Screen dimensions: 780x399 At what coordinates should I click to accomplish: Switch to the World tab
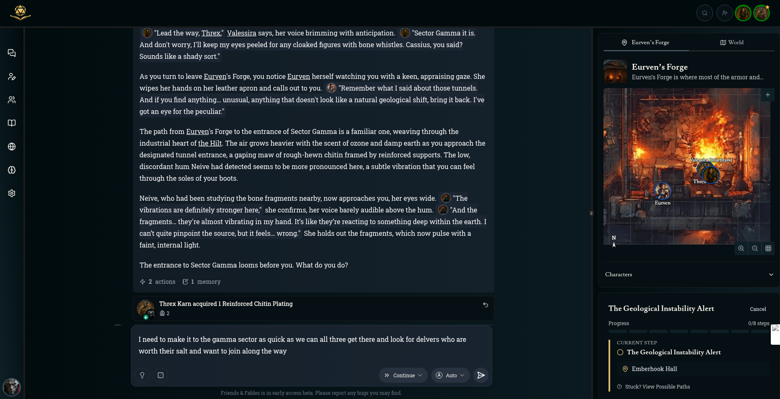[x=731, y=43]
